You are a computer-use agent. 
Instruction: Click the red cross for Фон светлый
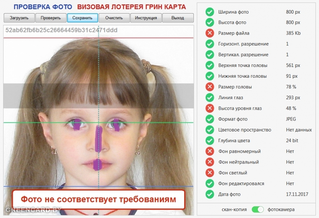coord(210,173)
